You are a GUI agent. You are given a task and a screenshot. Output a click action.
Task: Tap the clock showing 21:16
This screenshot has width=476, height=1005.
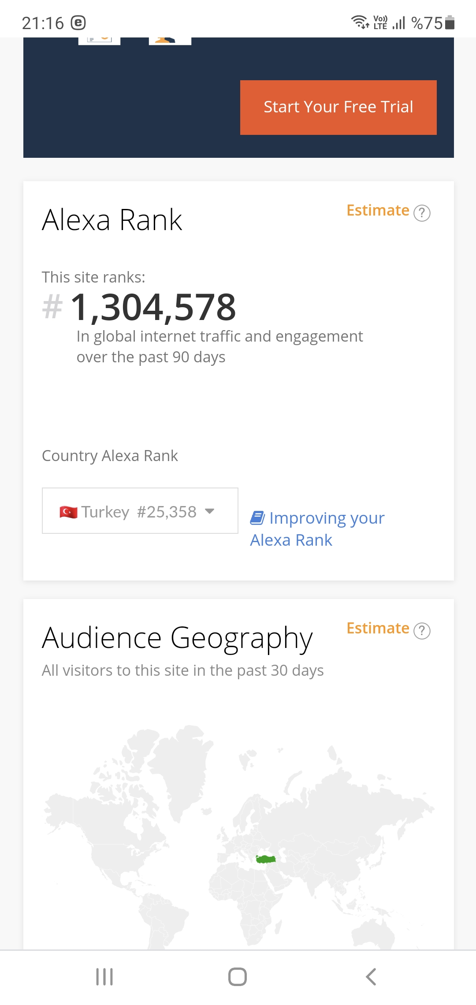(x=43, y=23)
